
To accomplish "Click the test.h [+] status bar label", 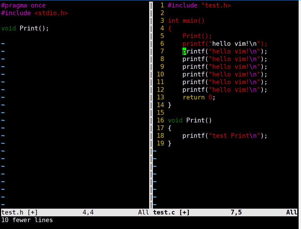I will tap(19, 213).
